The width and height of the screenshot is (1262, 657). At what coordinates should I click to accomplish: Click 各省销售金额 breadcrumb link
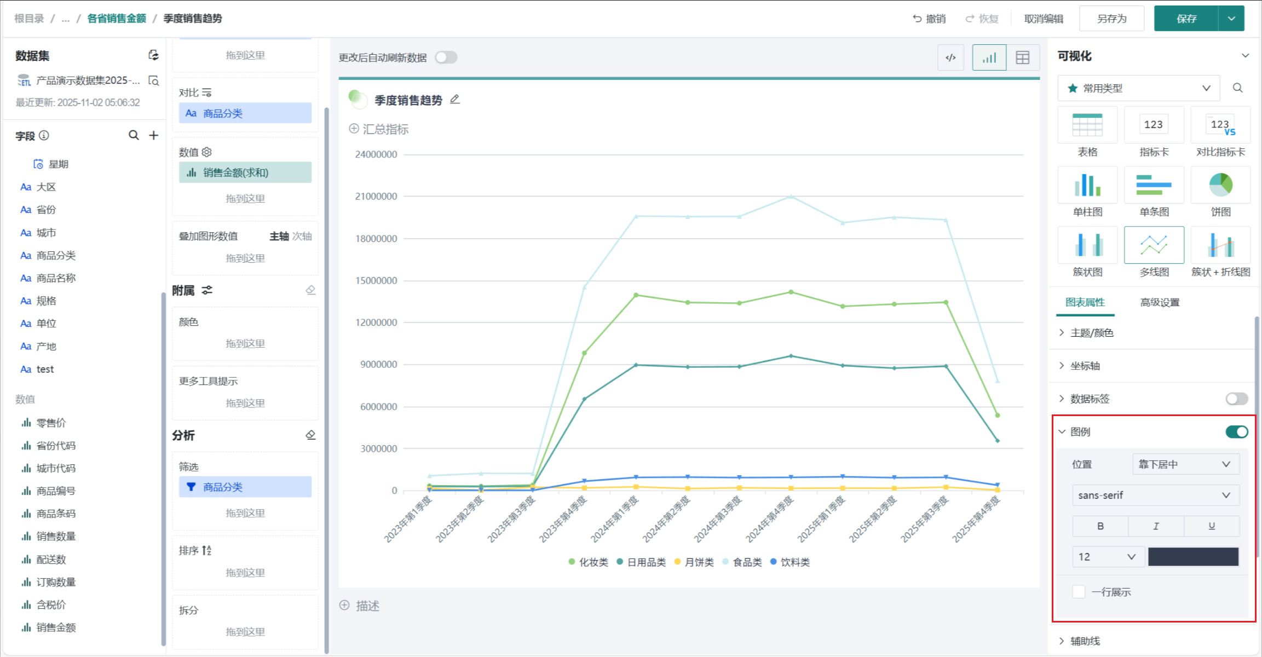point(117,19)
